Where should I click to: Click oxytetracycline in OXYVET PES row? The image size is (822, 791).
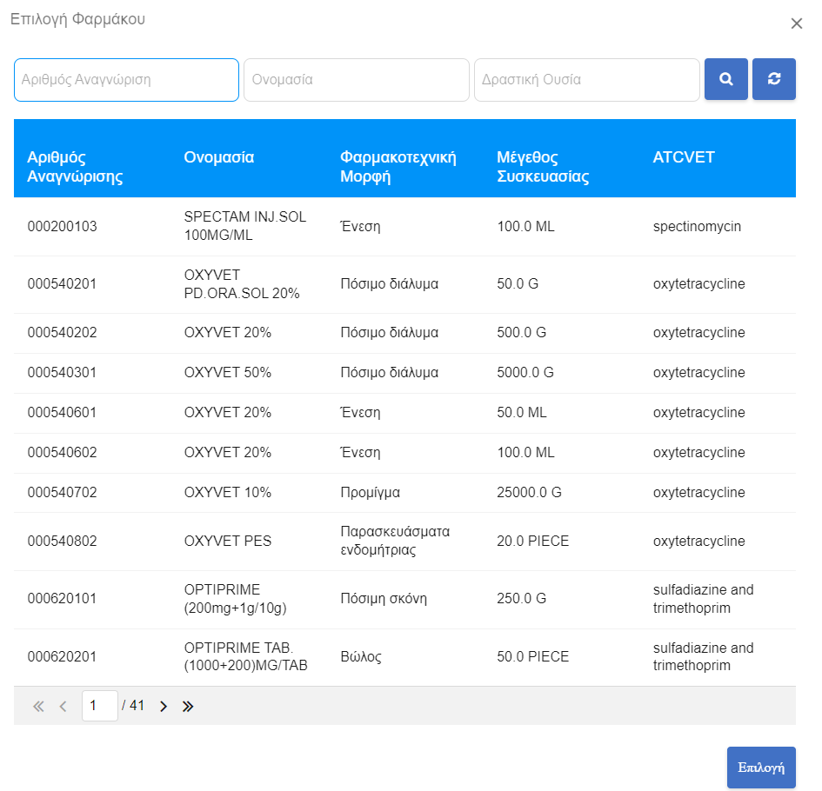(698, 542)
